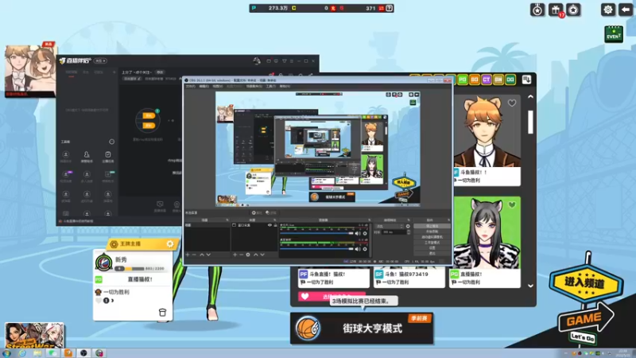Toggle heart on the black-haired female character card
The height and width of the screenshot is (358, 636).
[x=512, y=205]
